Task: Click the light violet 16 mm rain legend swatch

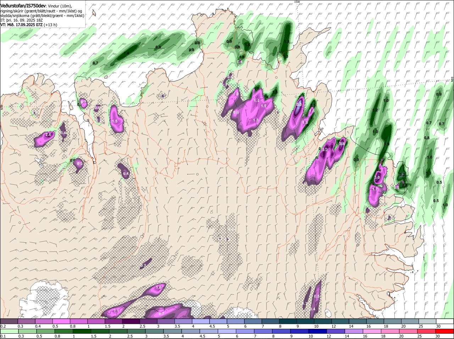Action: click(372, 331)
